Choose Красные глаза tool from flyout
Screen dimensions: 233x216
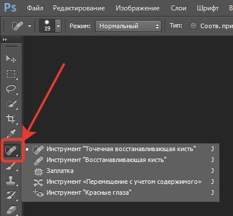[120, 192]
